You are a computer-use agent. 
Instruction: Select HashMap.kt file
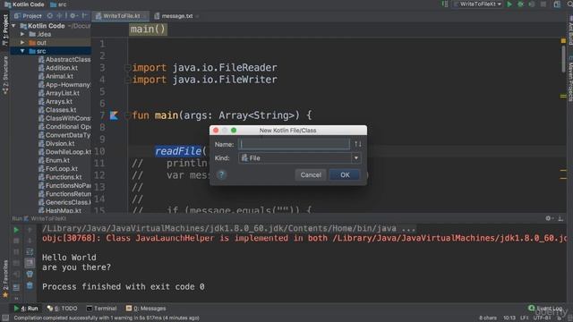(x=64, y=211)
